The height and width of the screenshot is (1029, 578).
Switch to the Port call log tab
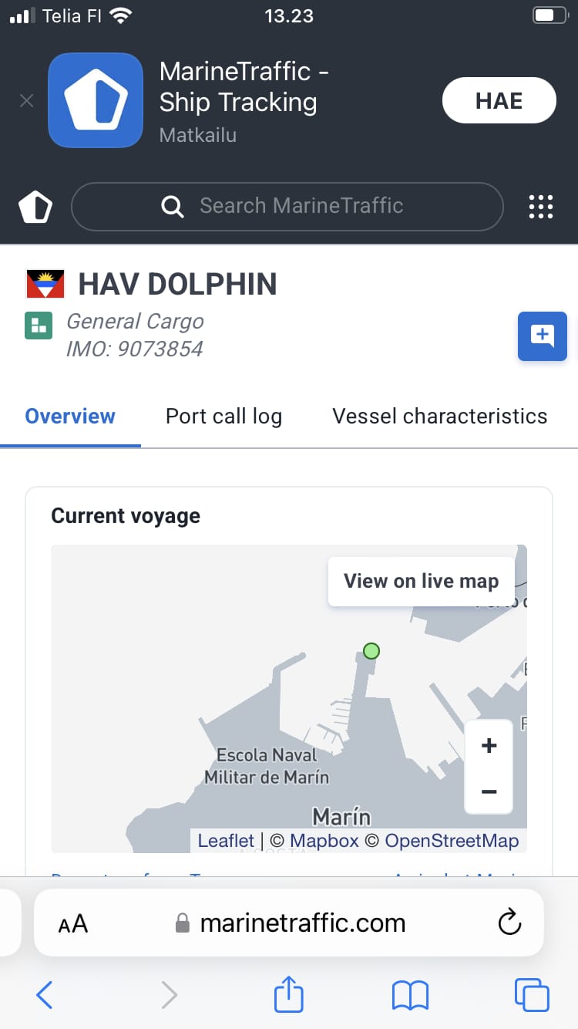point(223,416)
